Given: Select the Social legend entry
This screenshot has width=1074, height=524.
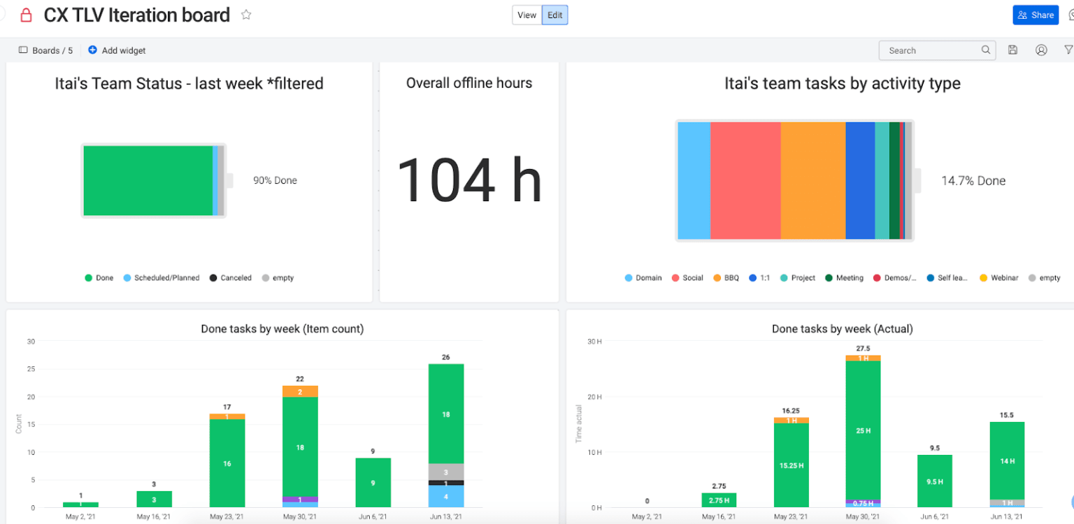Looking at the screenshot, I should pyautogui.click(x=687, y=278).
